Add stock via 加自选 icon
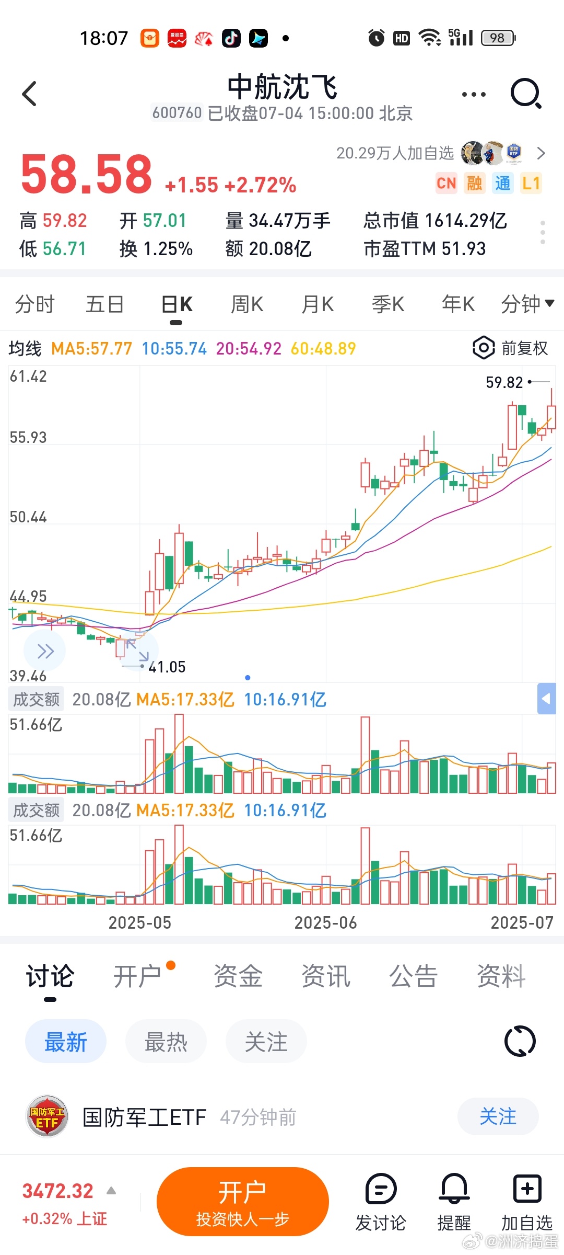This screenshot has height=1255, width=564. (527, 1203)
